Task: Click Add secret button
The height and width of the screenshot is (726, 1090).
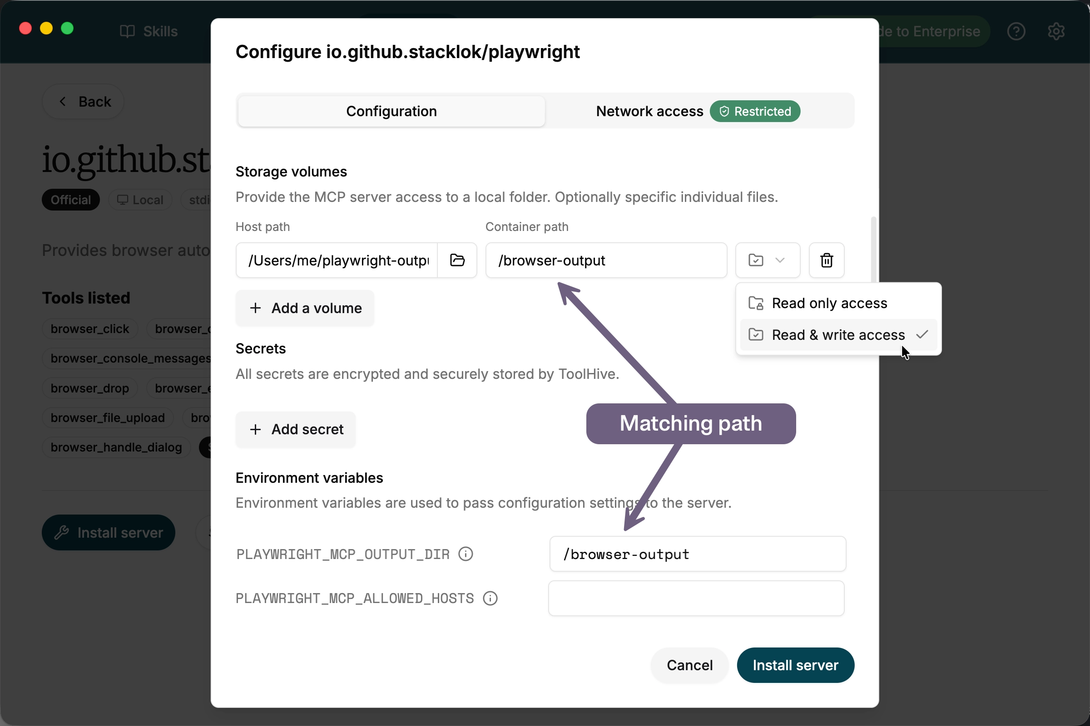Action: [x=296, y=429]
